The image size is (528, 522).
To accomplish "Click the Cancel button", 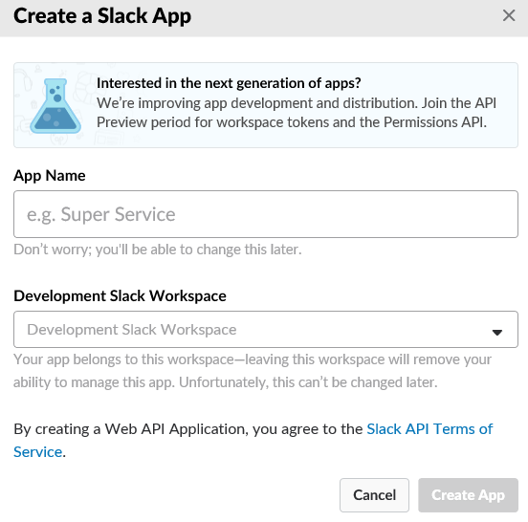I will [374, 495].
